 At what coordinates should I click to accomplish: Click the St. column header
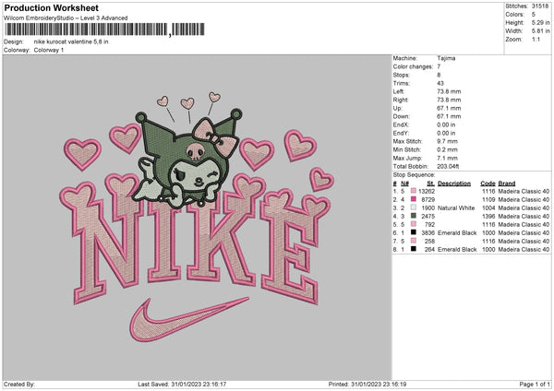coord(430,184)
